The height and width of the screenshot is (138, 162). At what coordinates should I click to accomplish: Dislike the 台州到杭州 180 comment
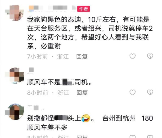pos(150,136)
